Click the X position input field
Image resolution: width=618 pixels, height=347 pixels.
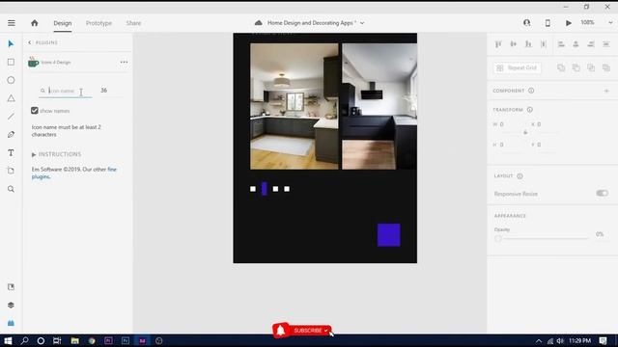546,124
